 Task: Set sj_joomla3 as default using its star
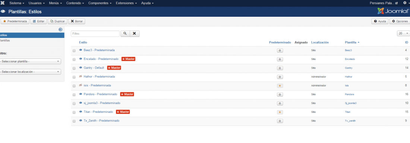point(280,103)
